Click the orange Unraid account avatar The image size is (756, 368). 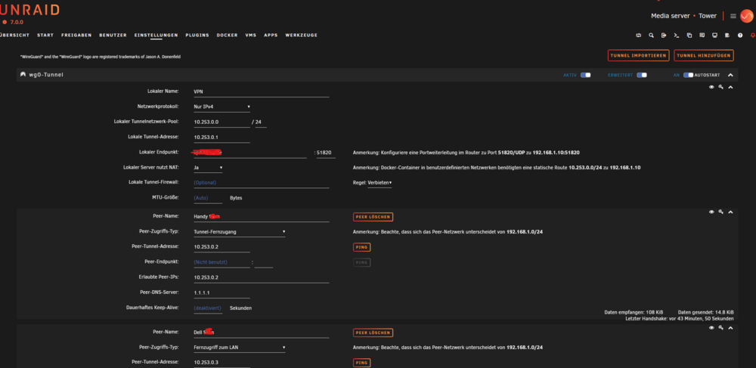pos(746,16)
